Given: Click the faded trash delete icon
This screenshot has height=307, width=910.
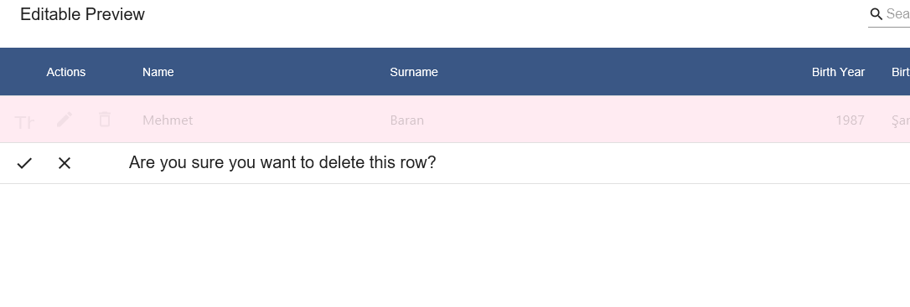Looking at the screenshot, I should click(x=105, y=120).
